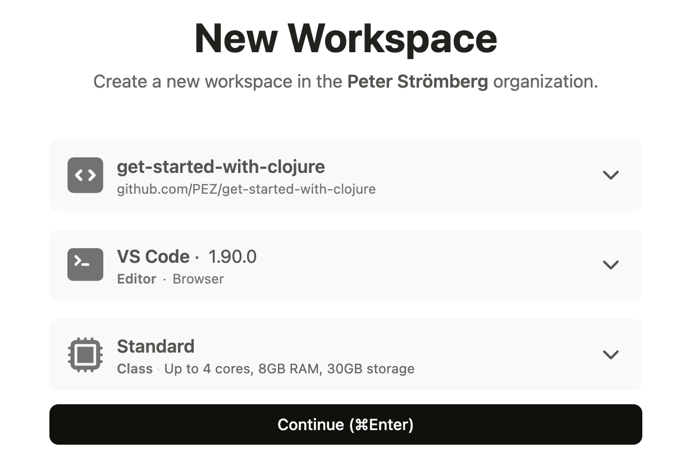Click the 1.90.0 version number
The height and width of the screenshot is (475, 685).
tap(232, 257)
